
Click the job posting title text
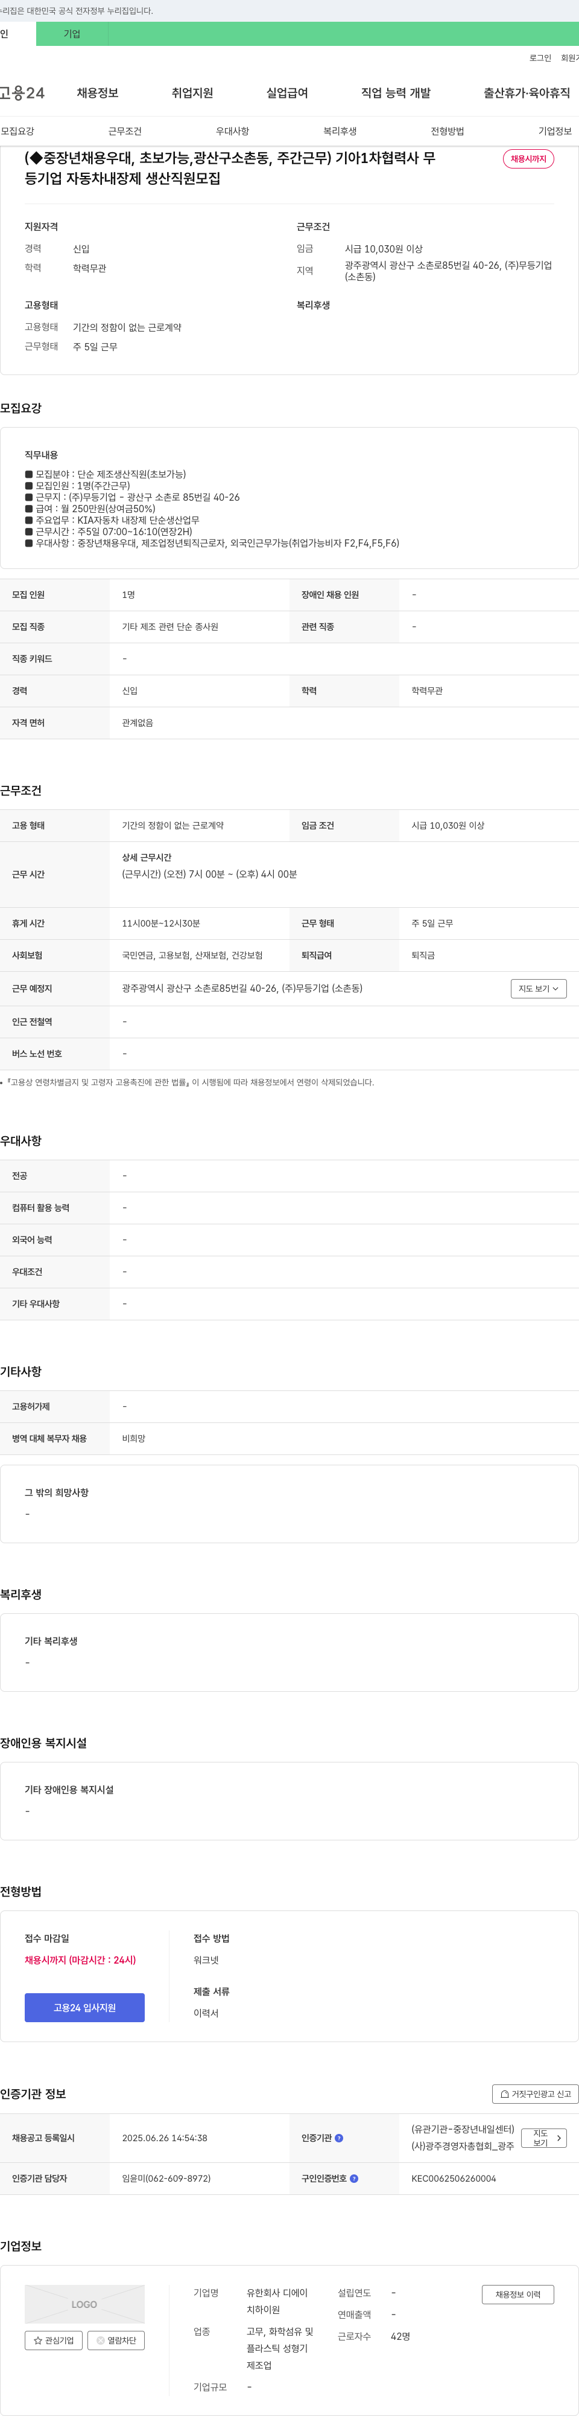tap(230, 168)
